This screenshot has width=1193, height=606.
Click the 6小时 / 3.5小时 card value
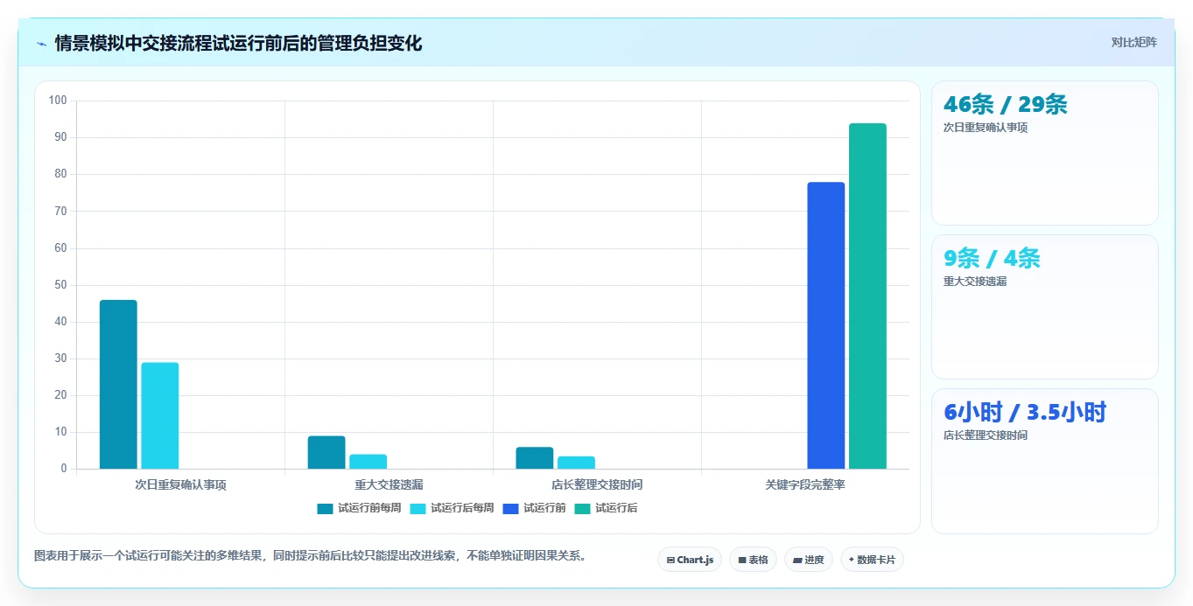coord(1025,413)
